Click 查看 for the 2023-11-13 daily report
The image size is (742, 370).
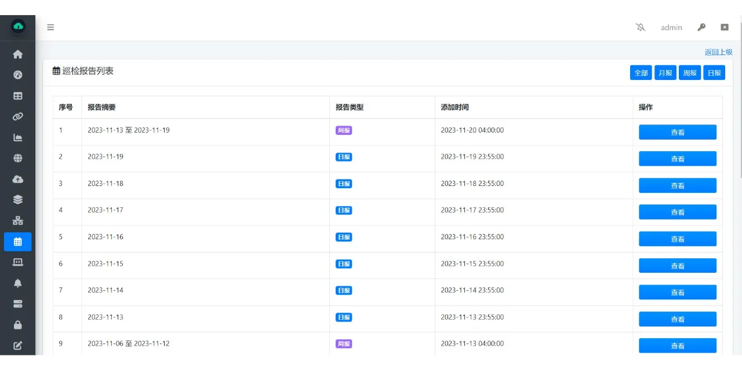click(678, 319)
